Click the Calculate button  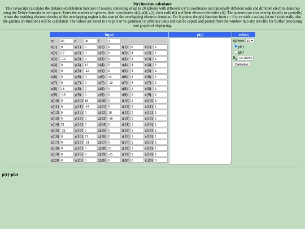point(241,64)
